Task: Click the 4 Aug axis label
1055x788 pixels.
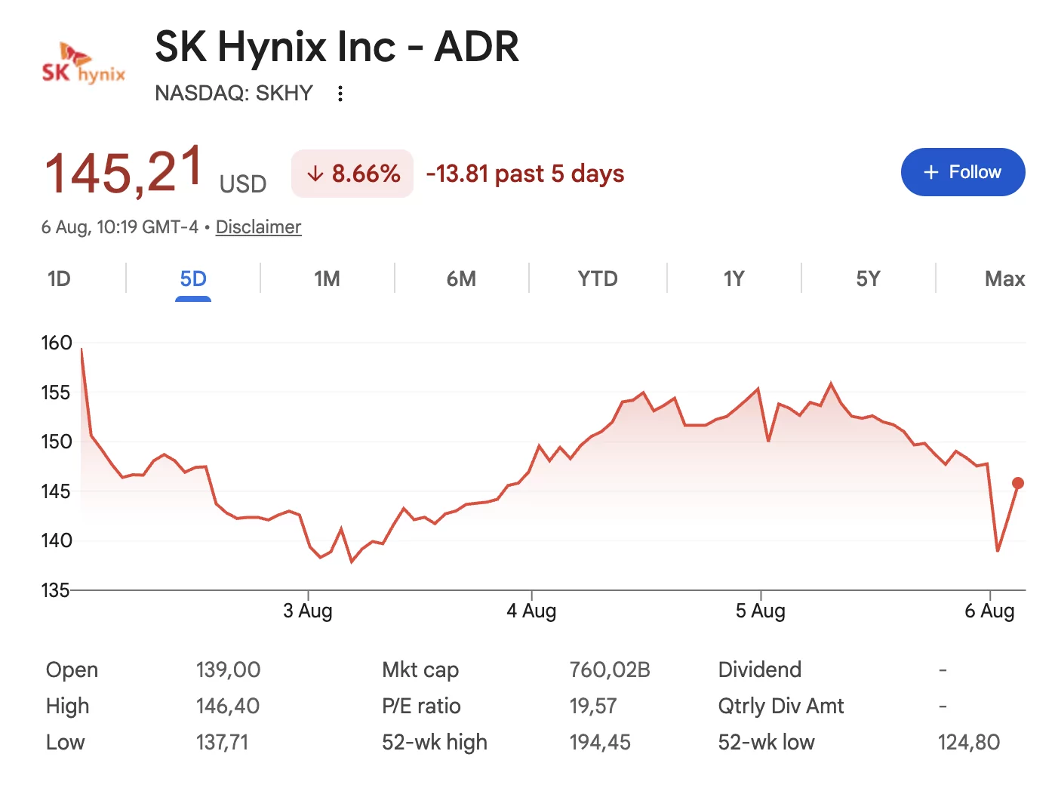Action: (531, 611)
